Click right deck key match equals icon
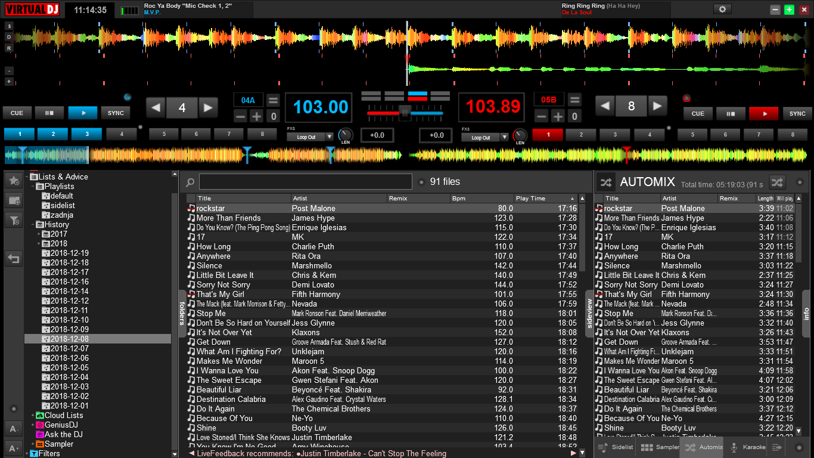The width and height of the screenshot is (814, 458). pyautogui.click(x=574, y=100)
